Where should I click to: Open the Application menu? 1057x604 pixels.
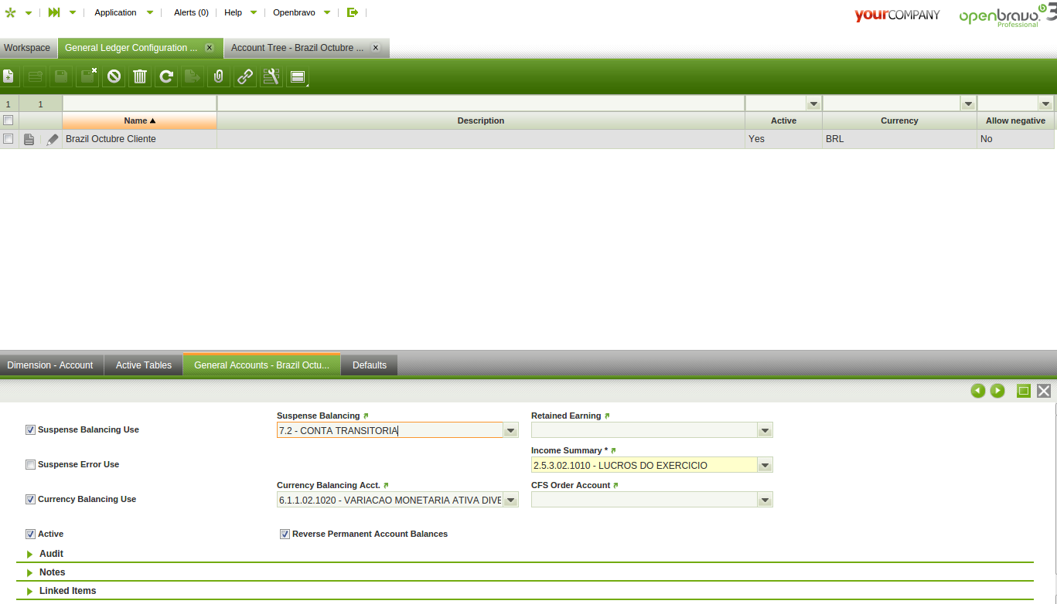pos(115,12)
